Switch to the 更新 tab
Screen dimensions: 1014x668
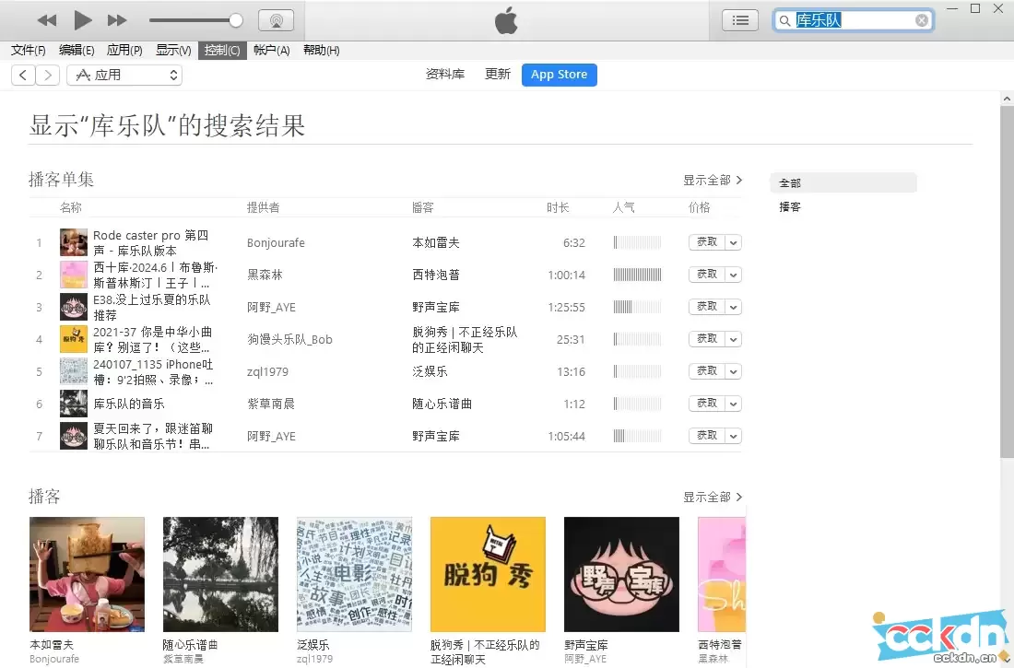pyautogui.click(x=497, y=75)
